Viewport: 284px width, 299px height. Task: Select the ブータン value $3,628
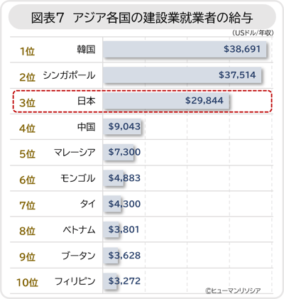tap(124, 256)
